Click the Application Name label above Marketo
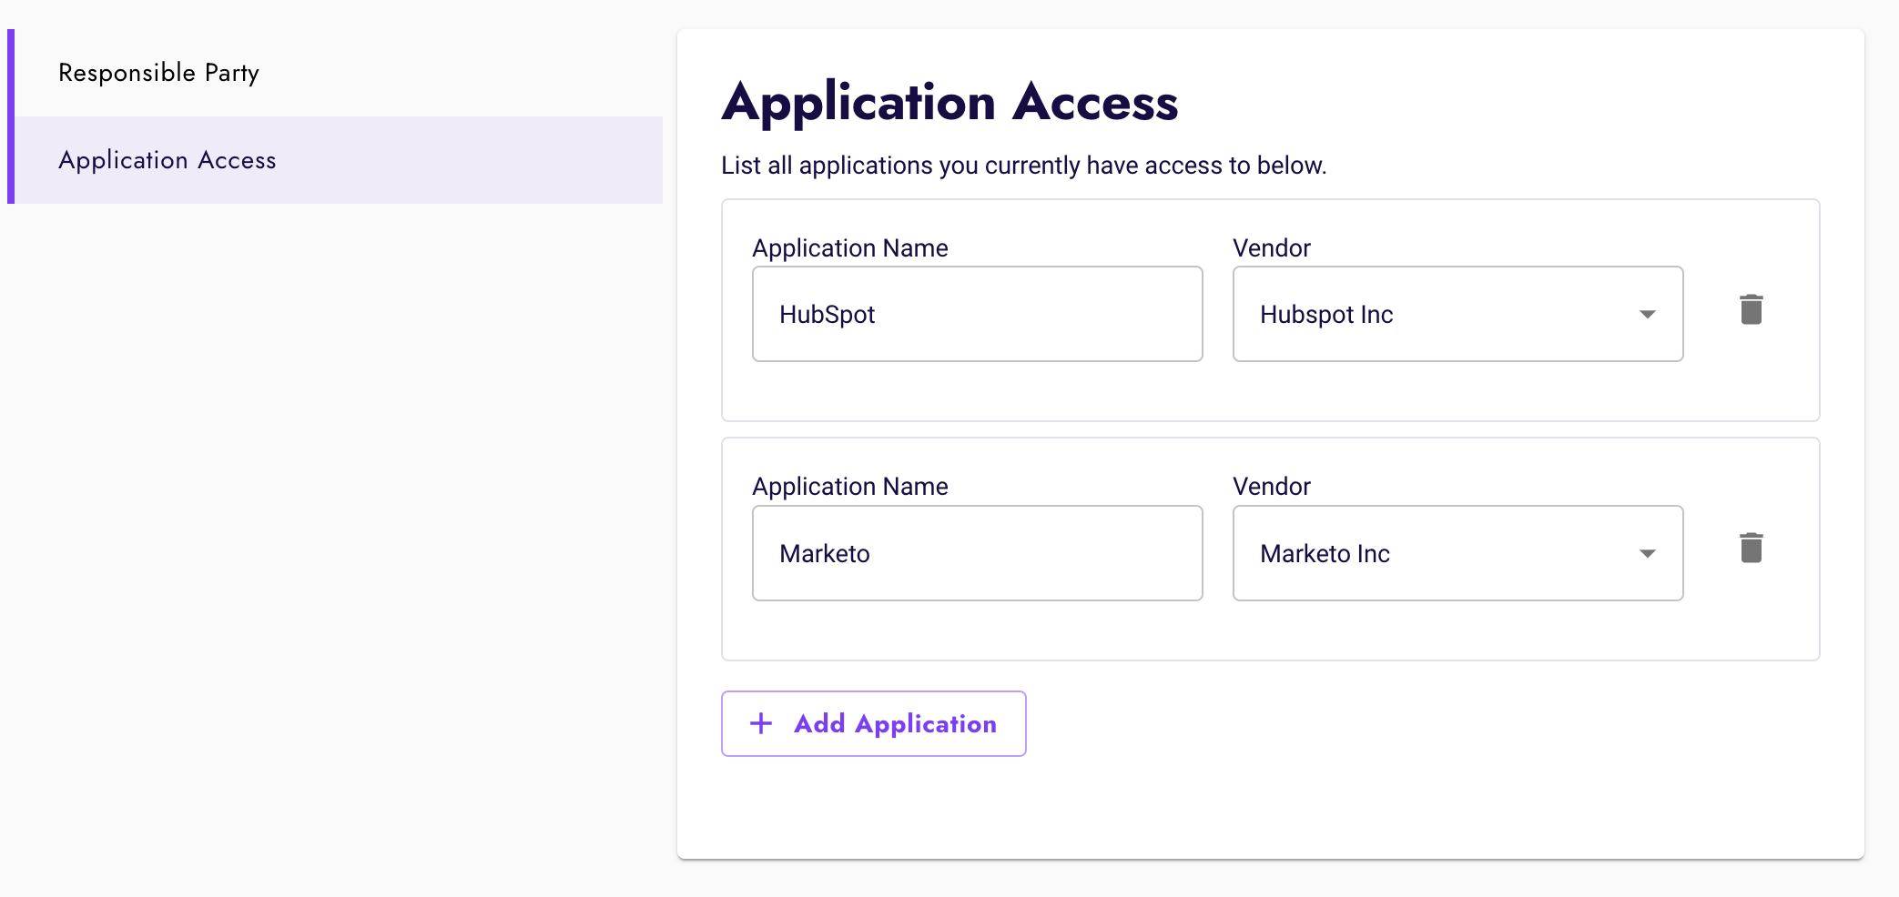 point(849,487)
